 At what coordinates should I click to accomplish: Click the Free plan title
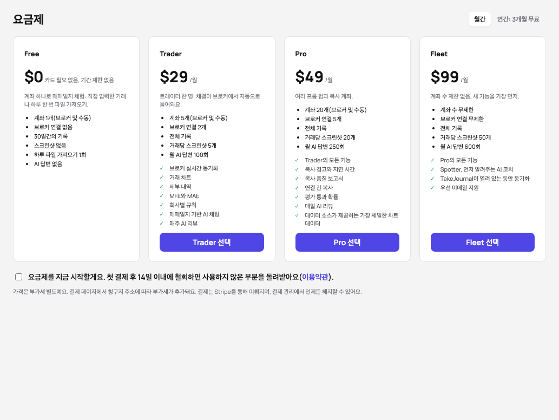point(32,54)
